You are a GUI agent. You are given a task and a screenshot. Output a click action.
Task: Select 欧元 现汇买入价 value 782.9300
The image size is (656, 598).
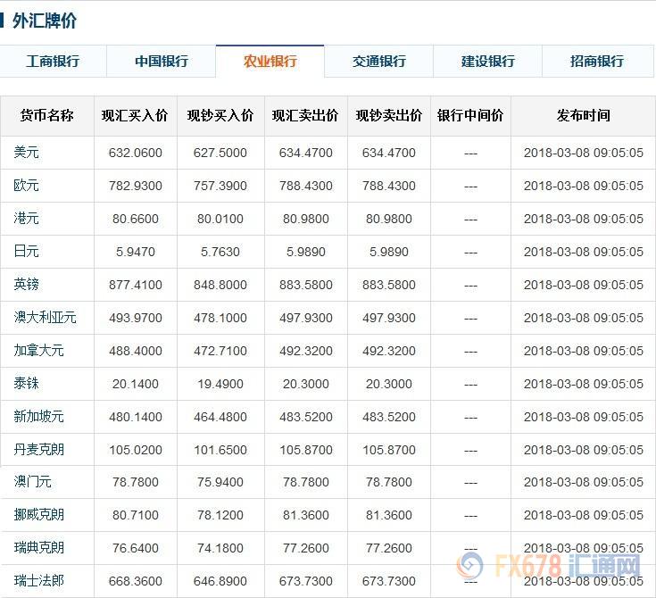[135, 186]
